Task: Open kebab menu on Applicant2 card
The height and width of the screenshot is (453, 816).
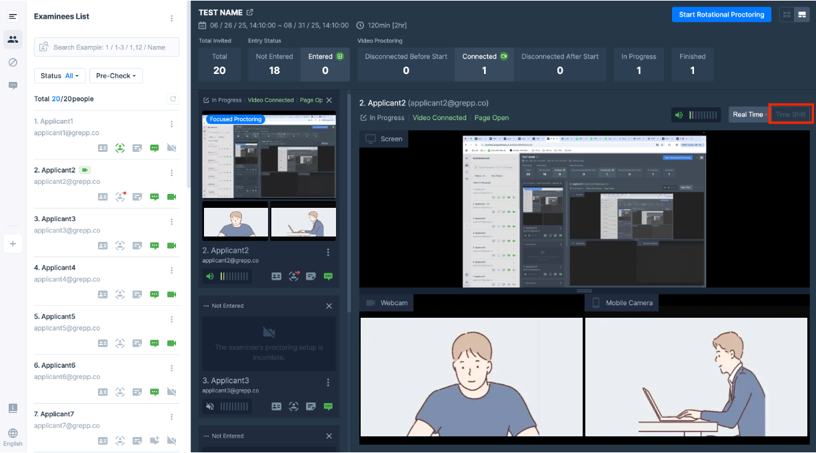Action: [x=328, y=252]
